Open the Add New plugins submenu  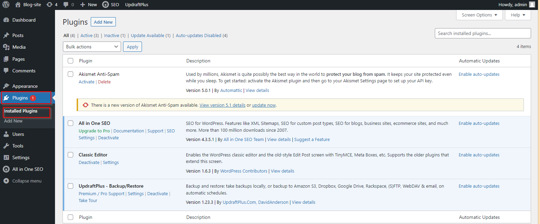point(13,121)
